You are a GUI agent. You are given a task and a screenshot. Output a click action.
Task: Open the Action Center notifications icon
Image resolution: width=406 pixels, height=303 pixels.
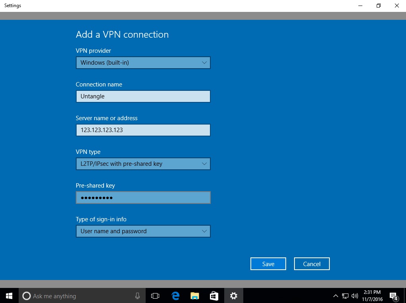click(394, 296)
